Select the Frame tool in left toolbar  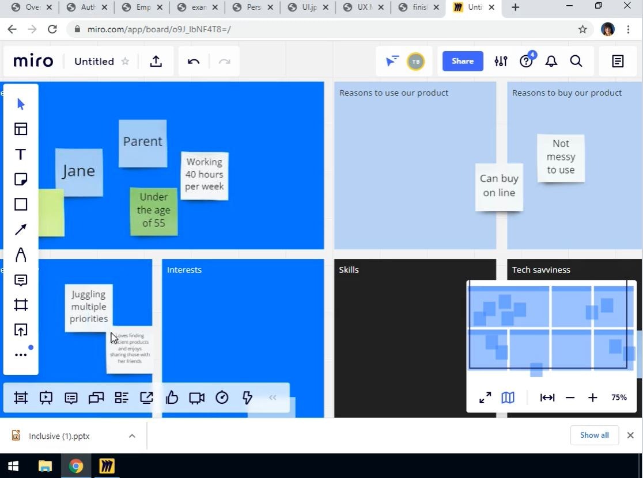[21, 305]
